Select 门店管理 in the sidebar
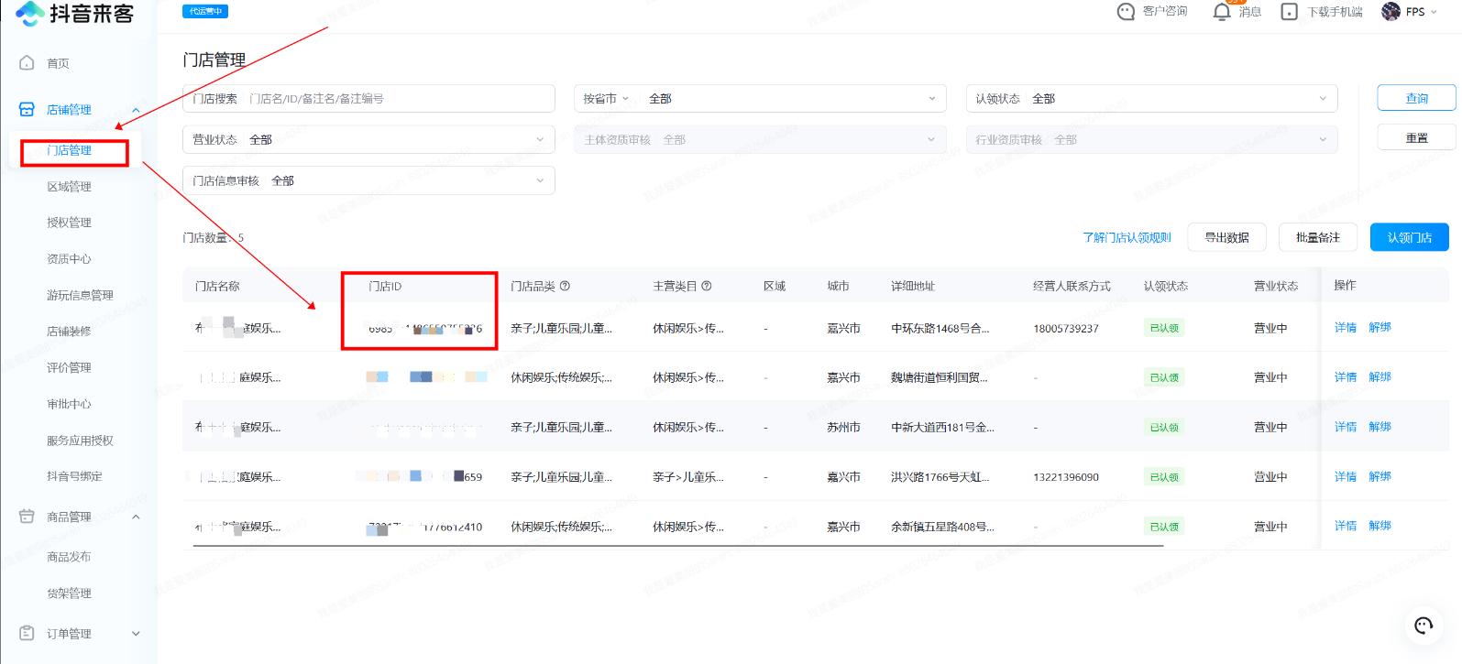 point(70,150)
